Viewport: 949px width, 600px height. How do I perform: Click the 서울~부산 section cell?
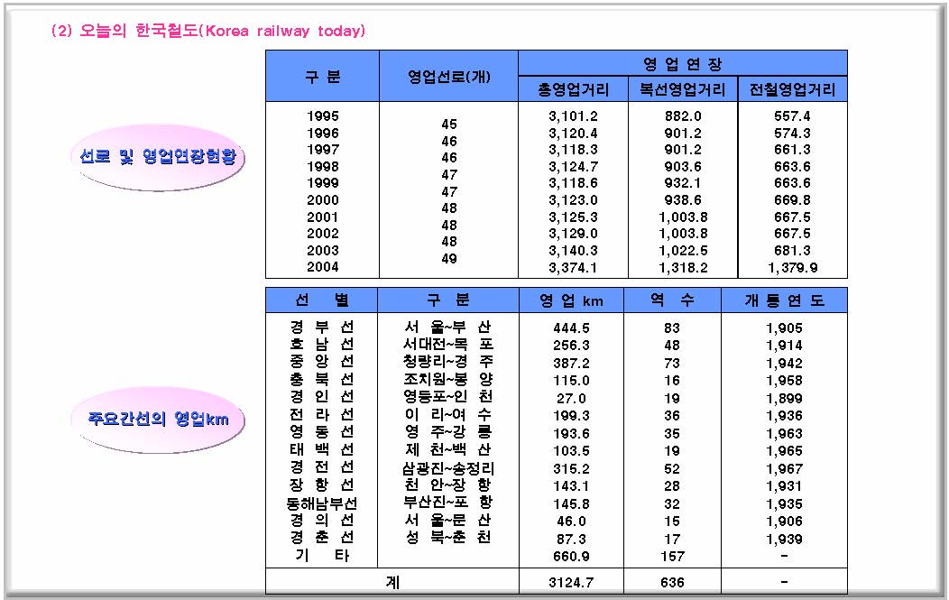448,328
